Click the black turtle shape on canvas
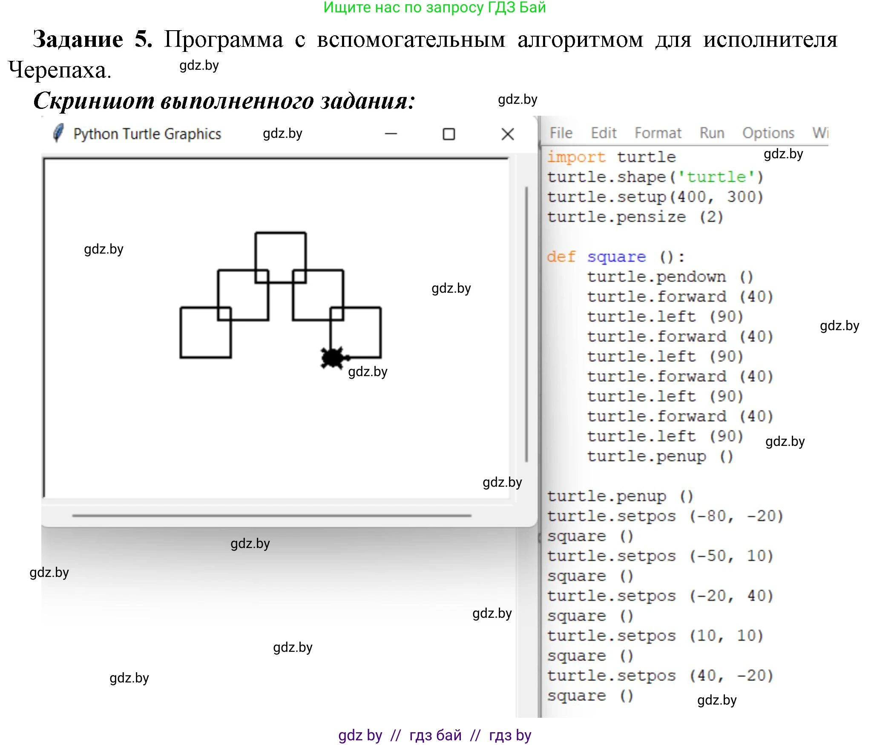This screenshot has width=871, height=745. [333, 358]
